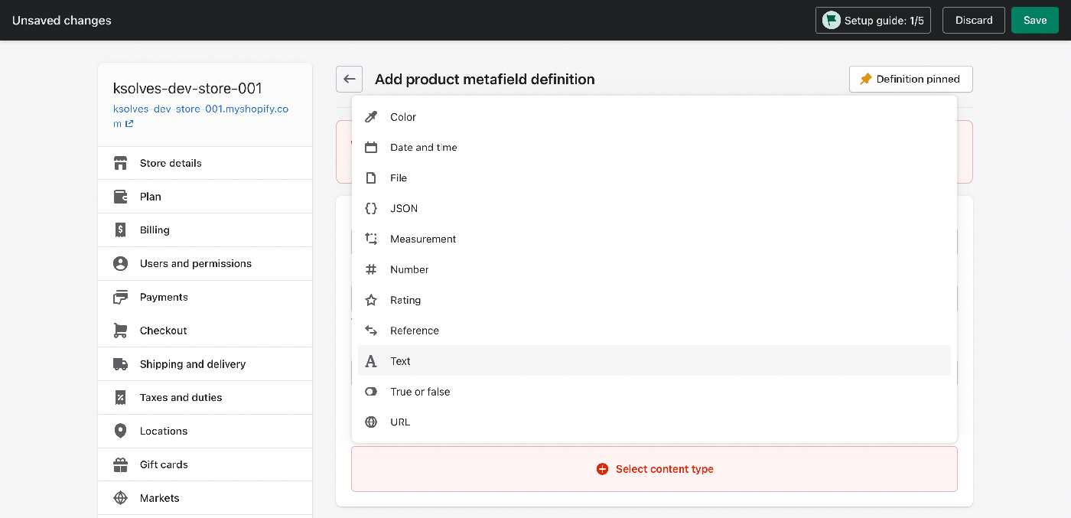
Task: Click the URL globe icon
Action: click(x=371, y=422)
